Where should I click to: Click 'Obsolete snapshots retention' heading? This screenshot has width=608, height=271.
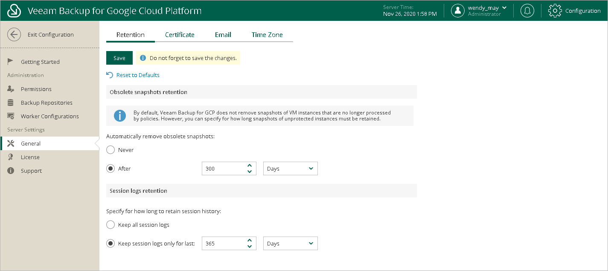(148, 92)
